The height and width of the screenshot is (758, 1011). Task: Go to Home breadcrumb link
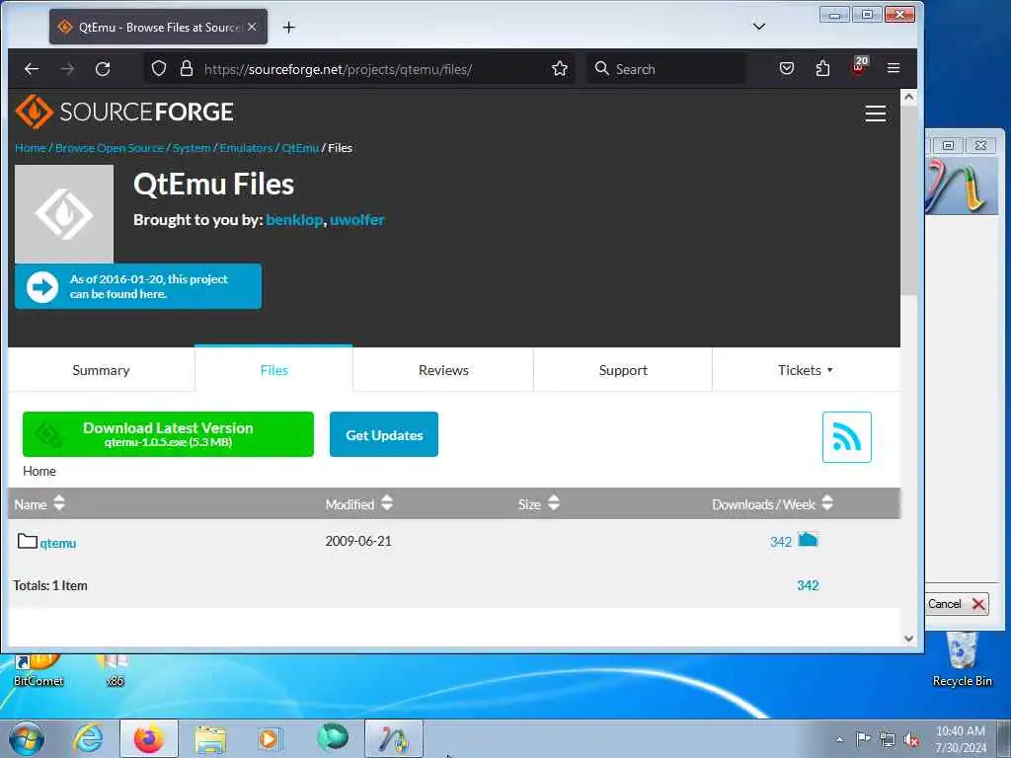point(31,148)
